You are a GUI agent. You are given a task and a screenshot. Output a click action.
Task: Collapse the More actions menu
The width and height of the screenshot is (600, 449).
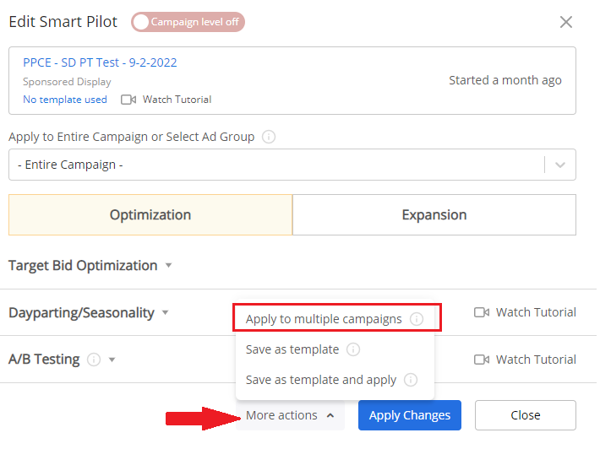click(x=290, y=415)
